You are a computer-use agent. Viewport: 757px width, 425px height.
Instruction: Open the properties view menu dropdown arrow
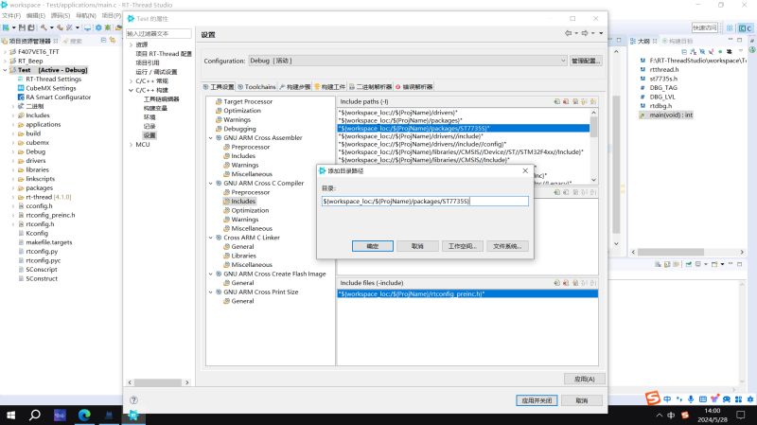(x=601, y=33)
